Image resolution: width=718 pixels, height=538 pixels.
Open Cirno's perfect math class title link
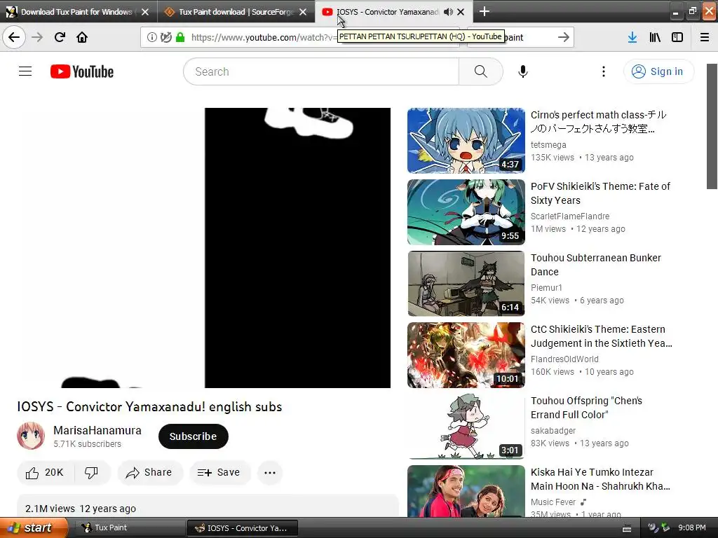tap(599, 122)
